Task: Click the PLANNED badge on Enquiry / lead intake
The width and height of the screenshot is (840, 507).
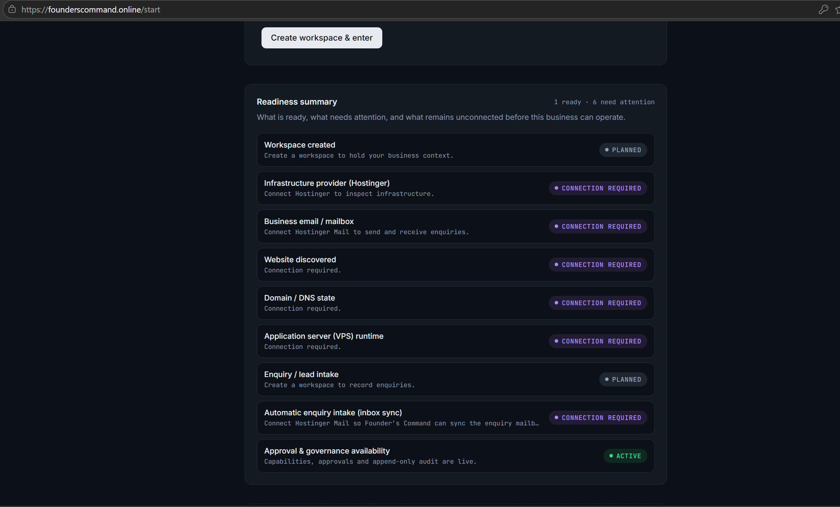Action: coord(623,379)
